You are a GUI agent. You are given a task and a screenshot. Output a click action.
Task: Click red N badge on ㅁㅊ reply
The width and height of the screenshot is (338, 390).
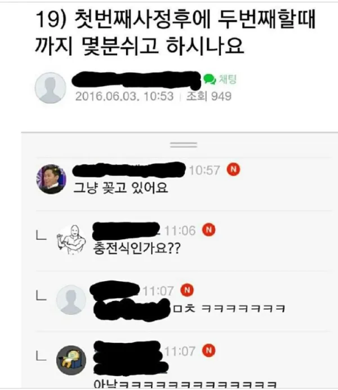187,290
